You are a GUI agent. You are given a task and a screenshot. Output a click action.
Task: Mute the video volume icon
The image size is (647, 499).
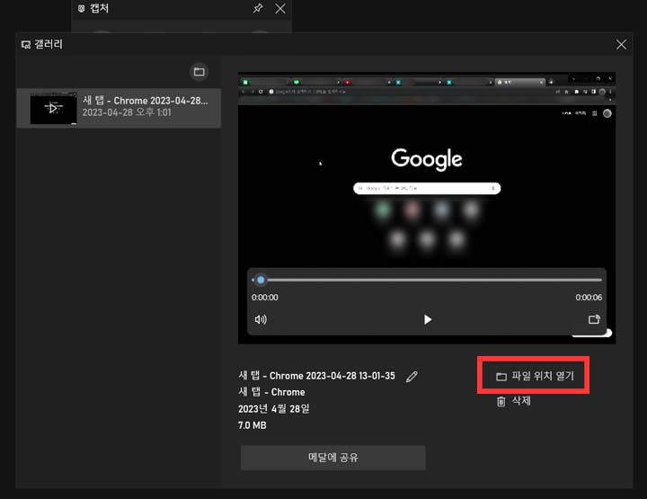click(x=261, y=319)
